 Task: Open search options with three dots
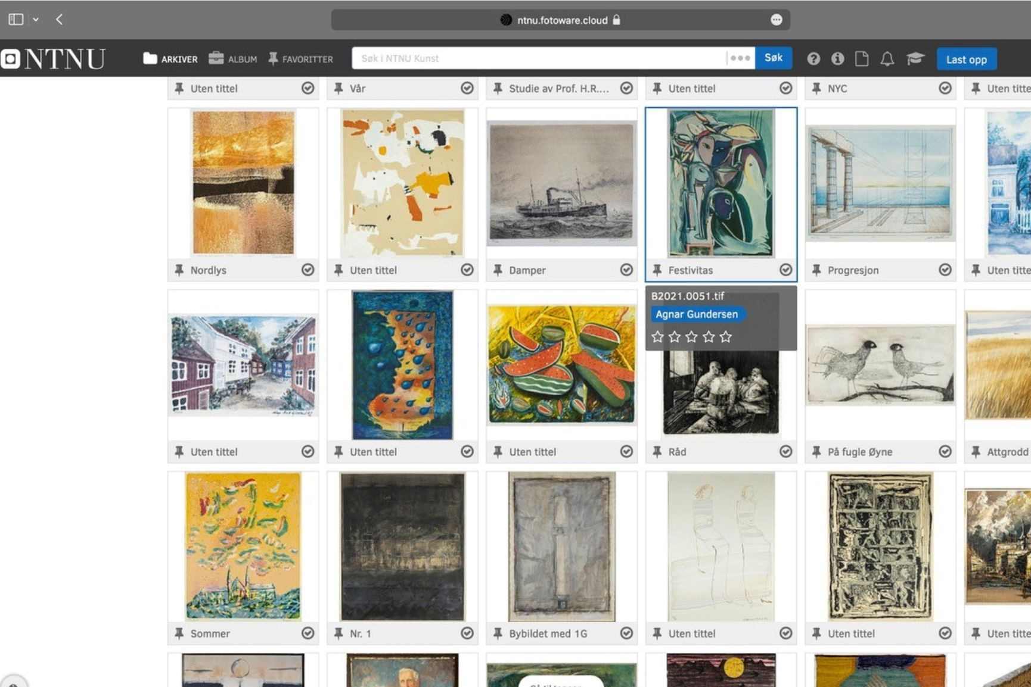(740, 58)
